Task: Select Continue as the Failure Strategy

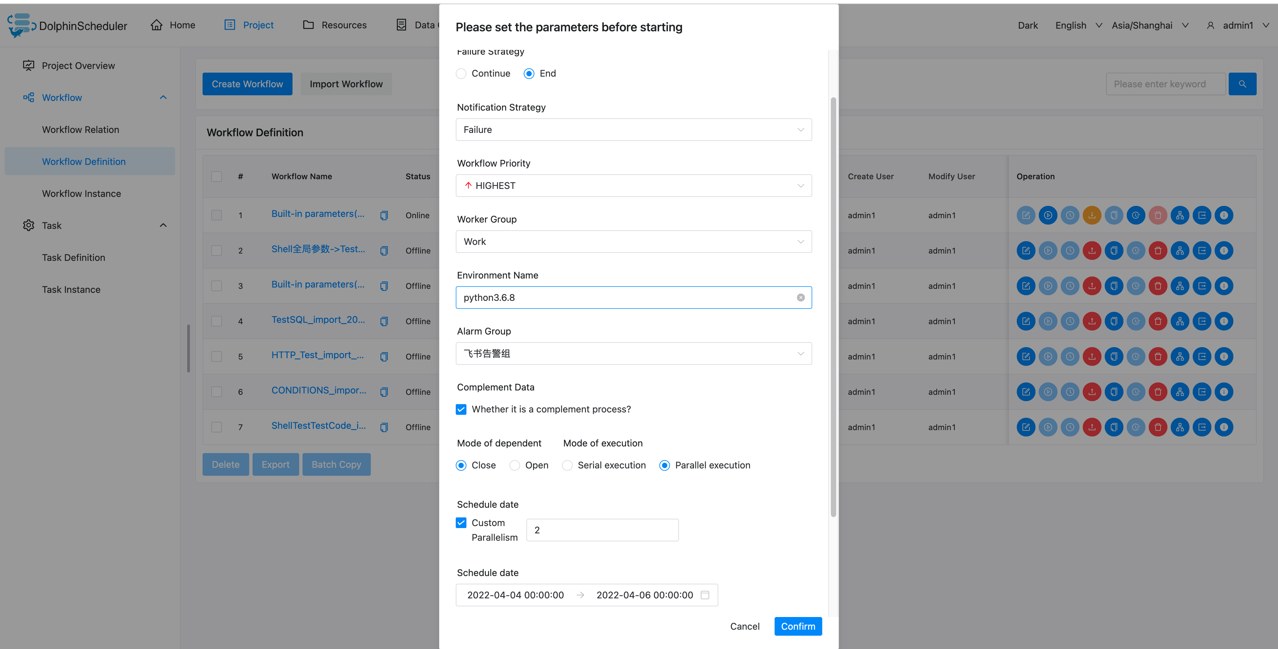Action: 461,73
